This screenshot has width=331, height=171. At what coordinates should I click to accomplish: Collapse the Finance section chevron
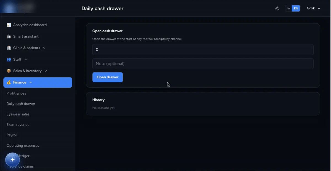tap(31, 82)
